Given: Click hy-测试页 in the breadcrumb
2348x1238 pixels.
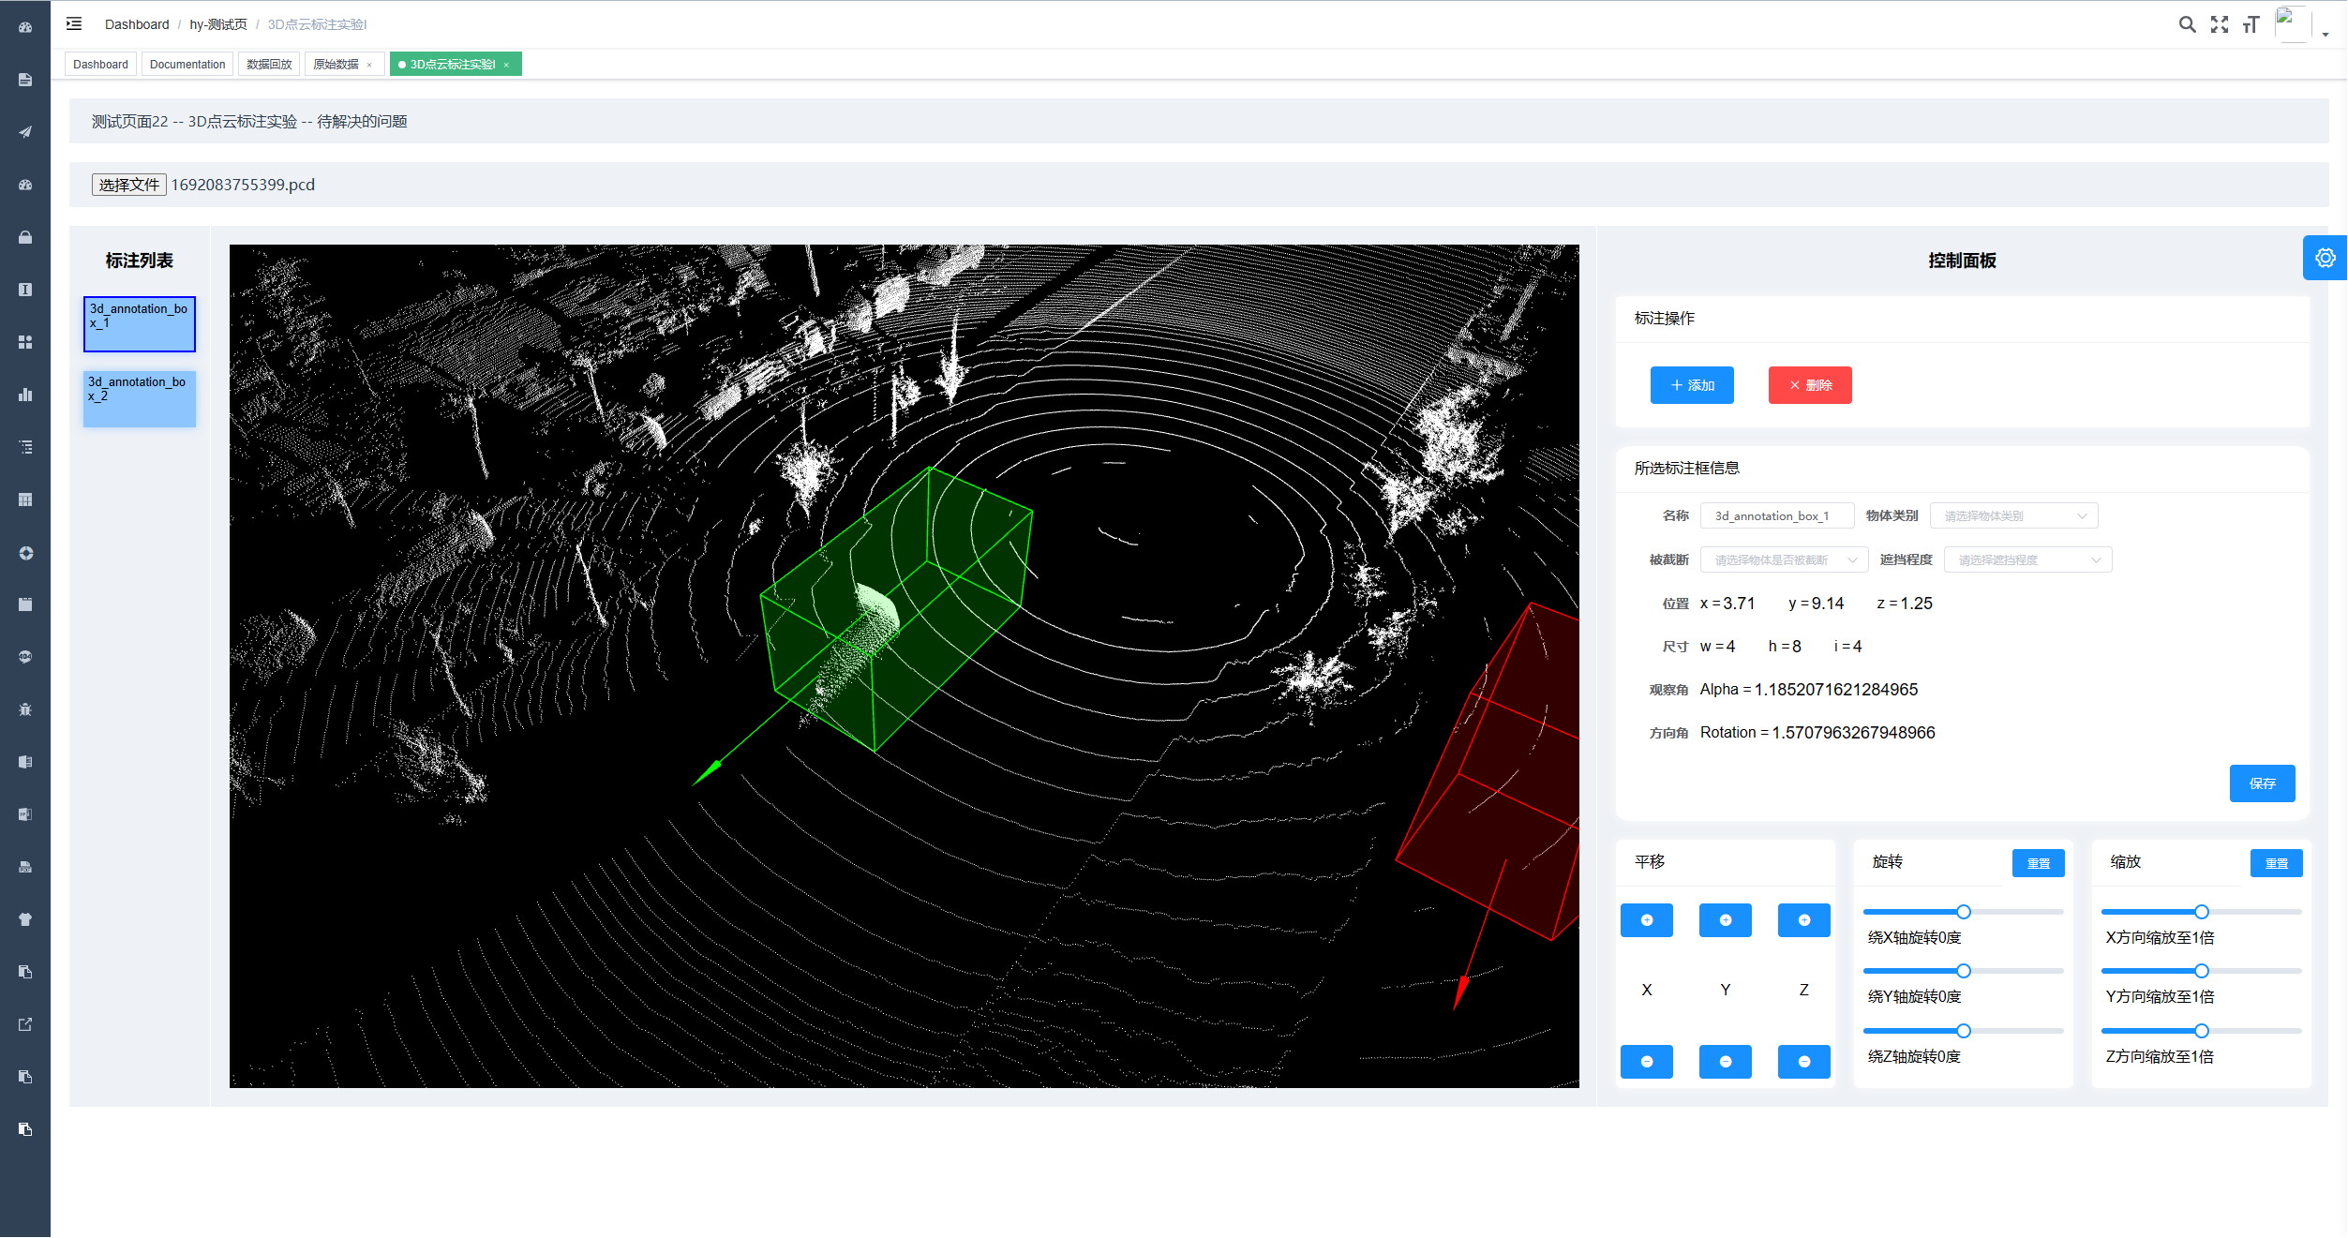Looking at the screenshot, I should [x=218, y=24].
